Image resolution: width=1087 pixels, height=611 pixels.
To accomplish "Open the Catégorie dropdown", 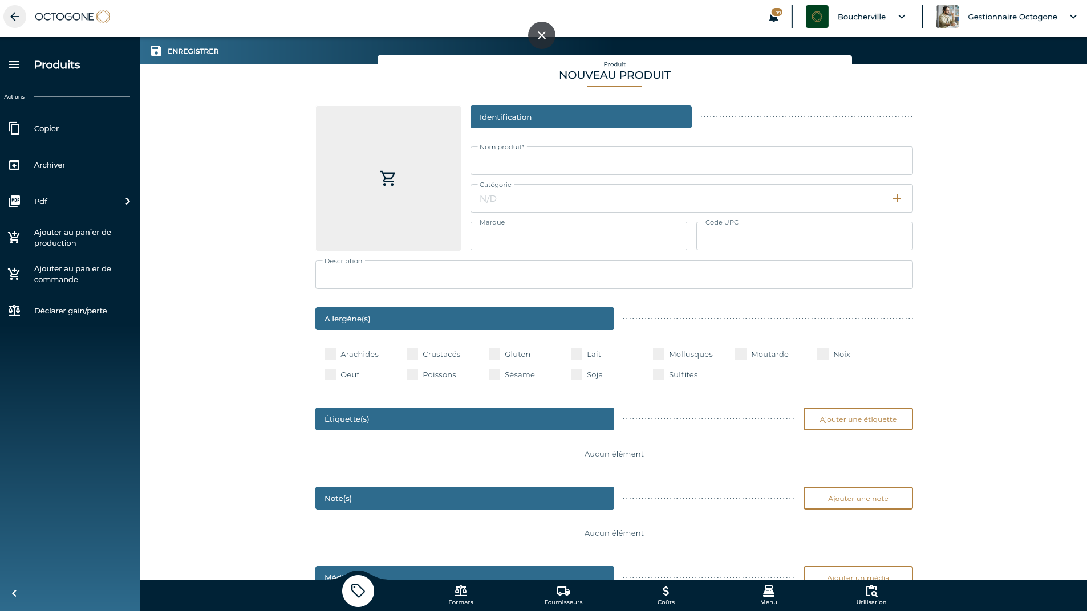I will coord(675,198).
